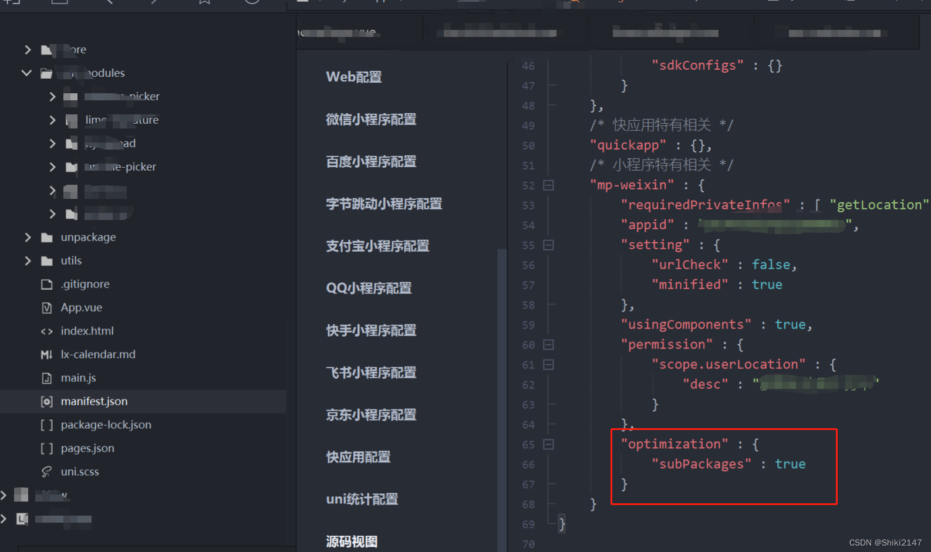Expand the folder ending in 'picker' first row
Screen dimensions: 931x552
pyautogui.click(x=52, y=96)
